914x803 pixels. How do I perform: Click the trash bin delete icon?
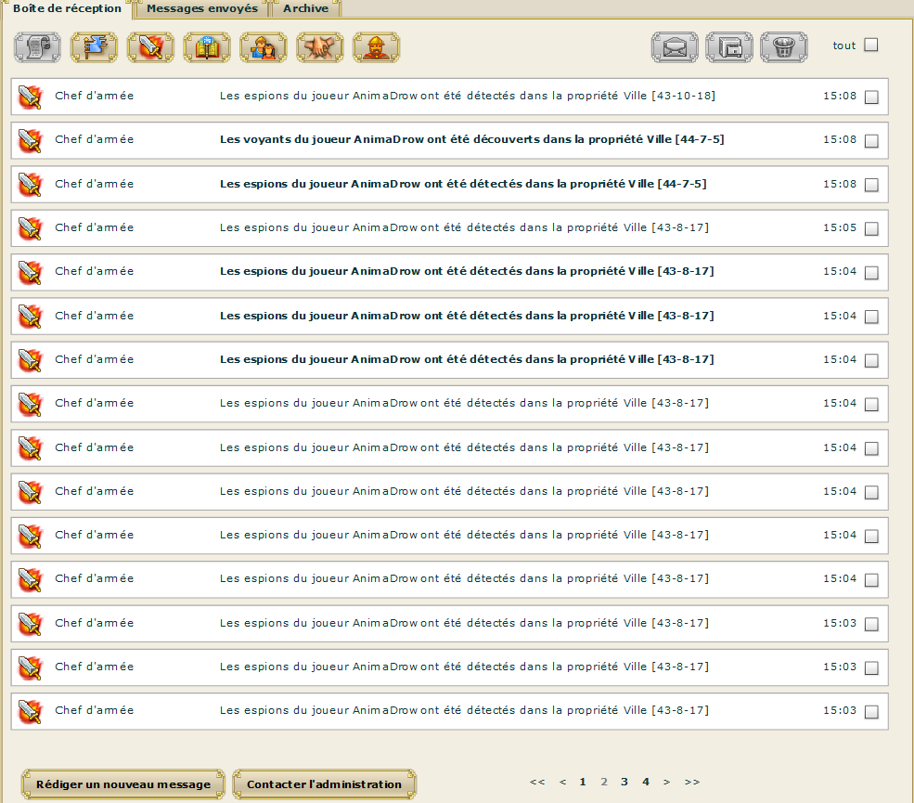coord(783,47)
